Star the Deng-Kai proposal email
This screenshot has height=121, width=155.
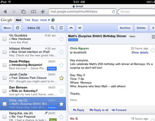[61, 117]
